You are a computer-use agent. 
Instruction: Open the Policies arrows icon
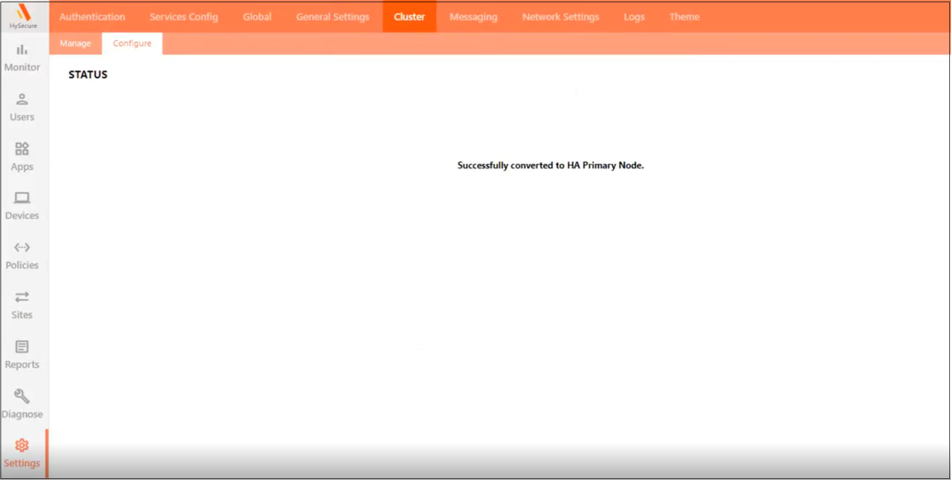tap(22, 248)
